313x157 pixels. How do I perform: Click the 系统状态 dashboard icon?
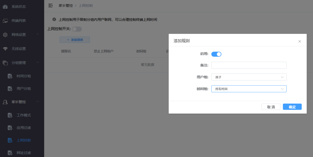point(5,6)
